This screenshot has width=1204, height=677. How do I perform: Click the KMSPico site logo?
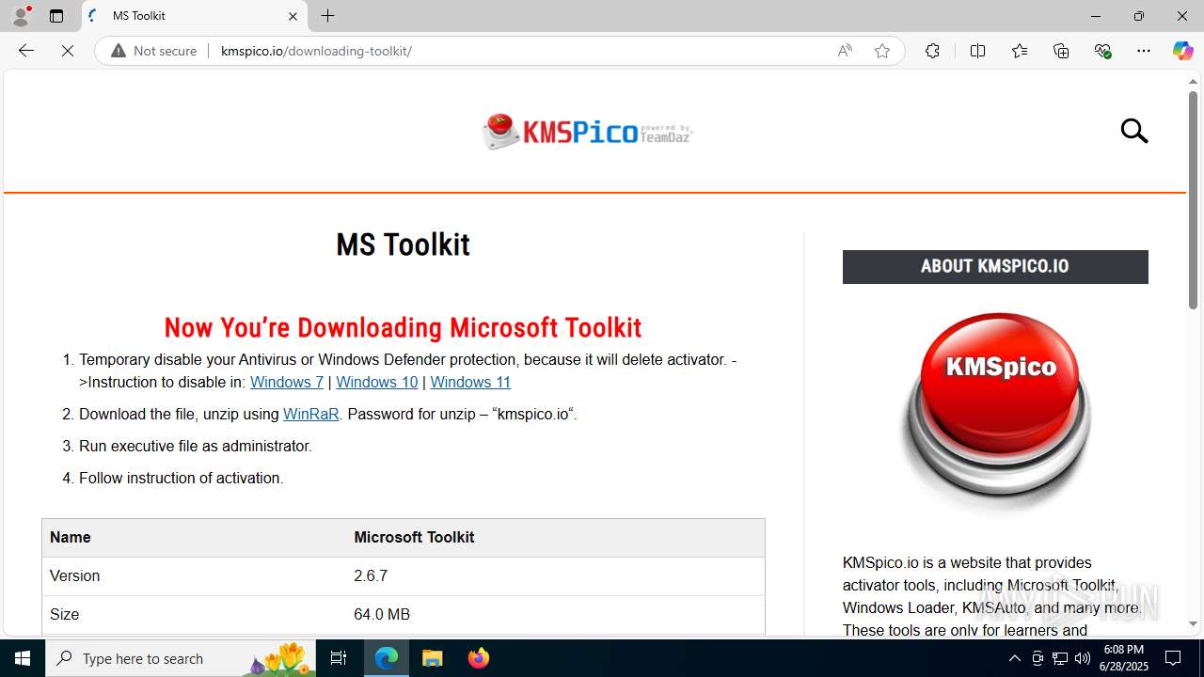point(588,132)
